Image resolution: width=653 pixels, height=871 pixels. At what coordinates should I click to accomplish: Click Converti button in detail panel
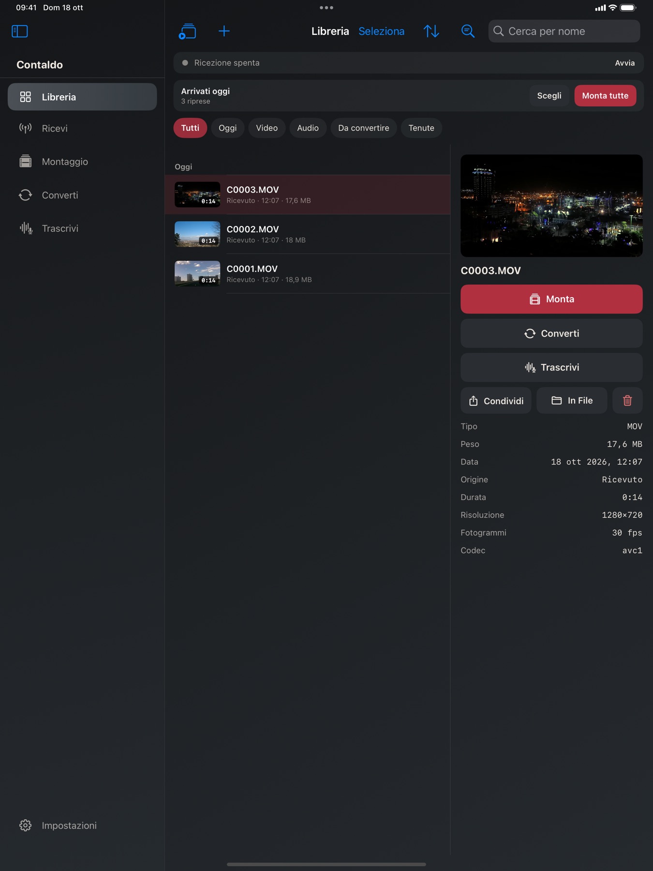pos(551,333)
